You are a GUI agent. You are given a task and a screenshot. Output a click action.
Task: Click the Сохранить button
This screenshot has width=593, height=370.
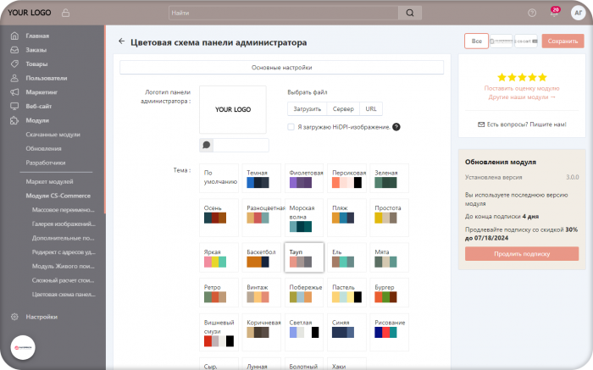[563, 41]
